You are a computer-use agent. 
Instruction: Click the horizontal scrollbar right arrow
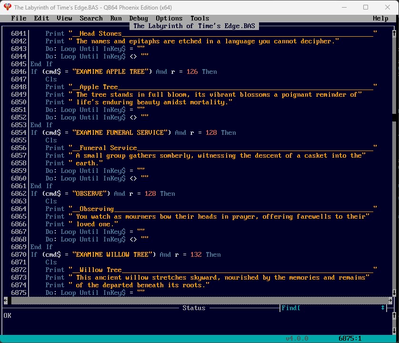pyautogui.click(x=390, y=300)
